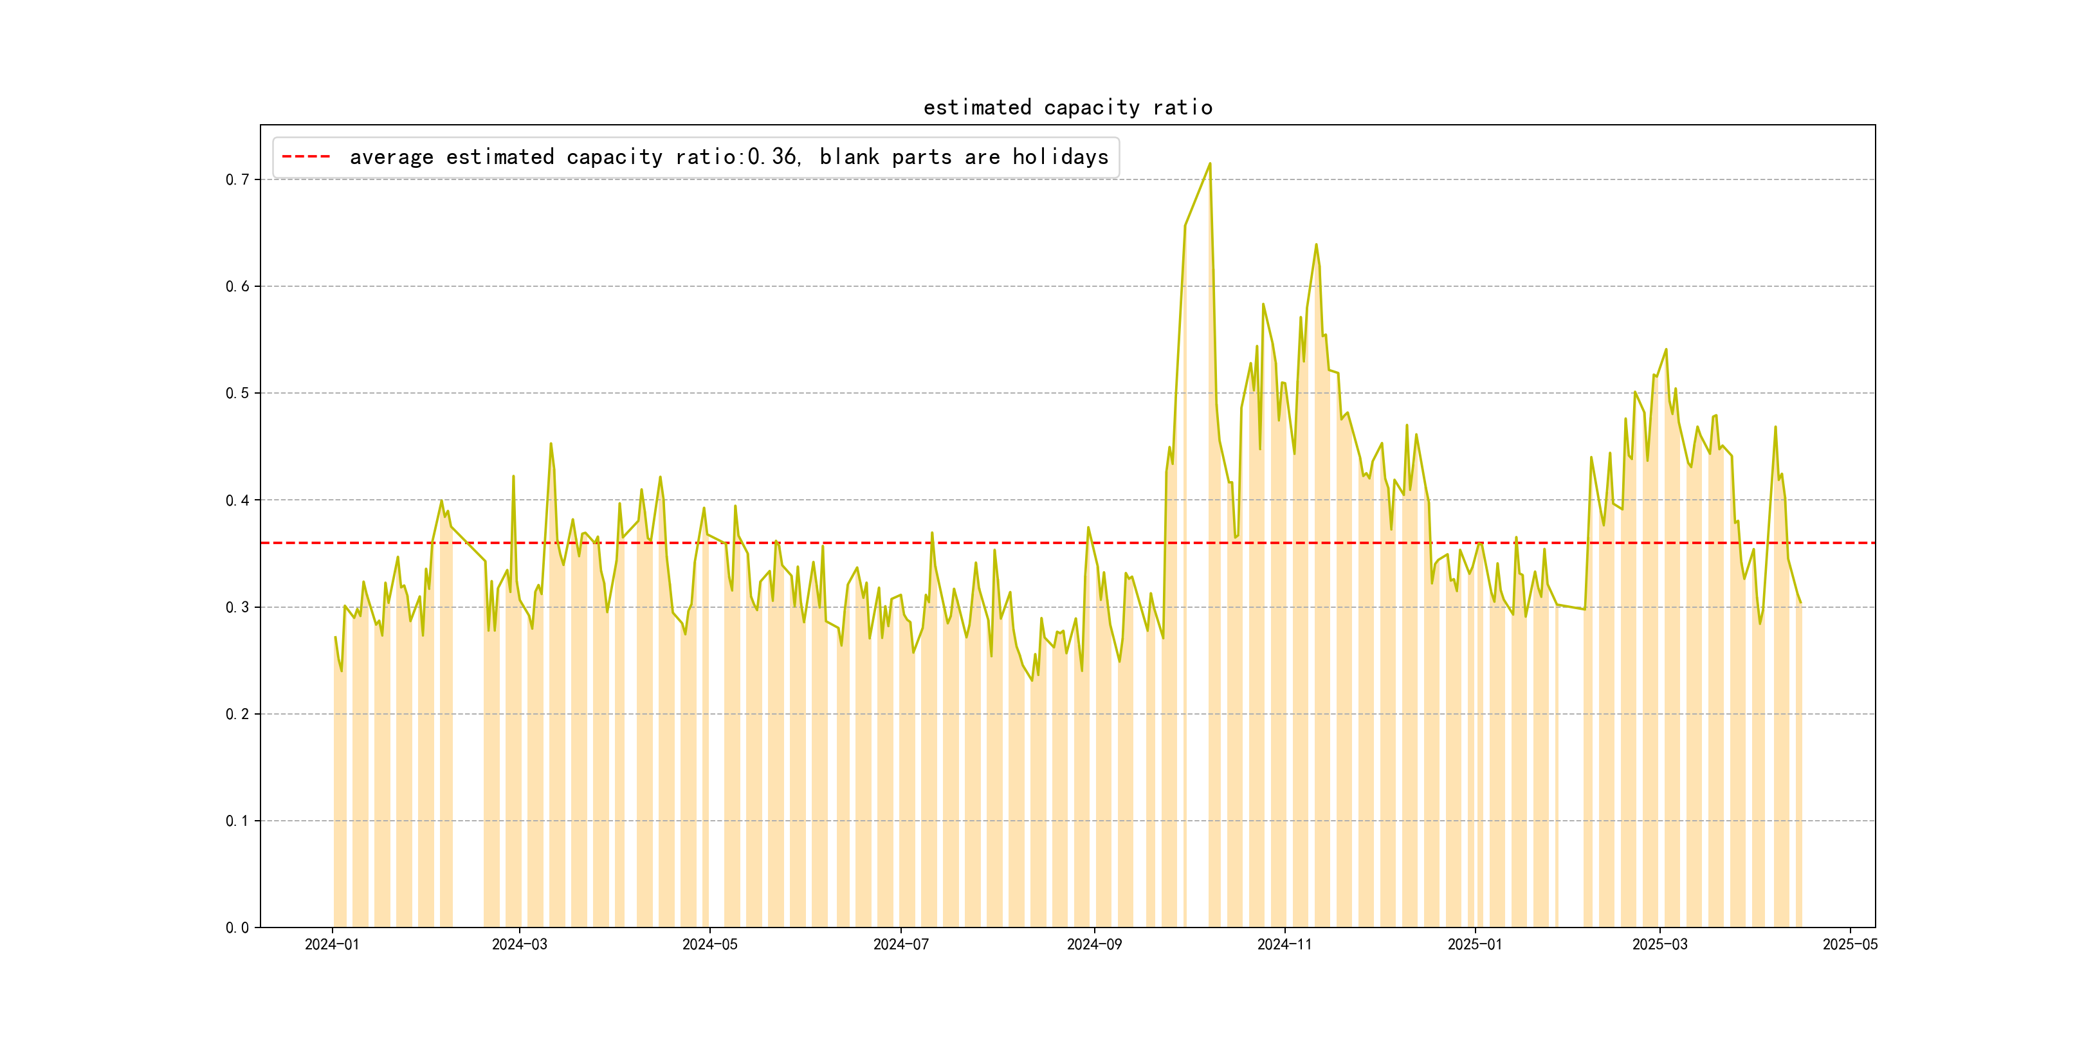Click the 2025-05 x-axis date label
Screen dimensions: 2084x1042
pyautogui.click(x=1849, y=944)
